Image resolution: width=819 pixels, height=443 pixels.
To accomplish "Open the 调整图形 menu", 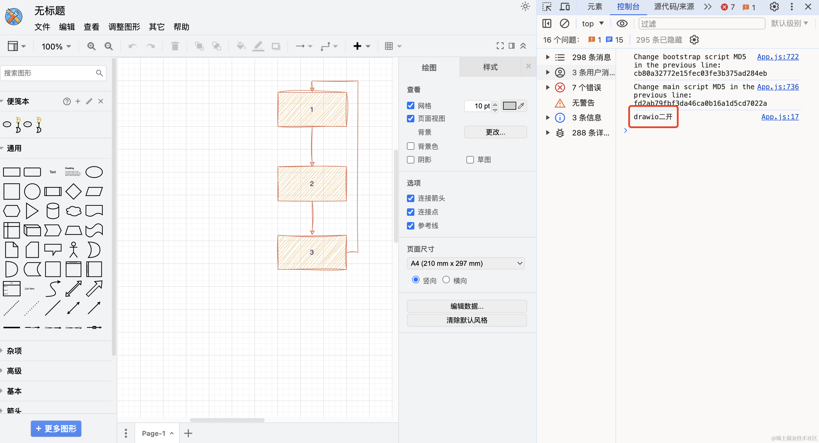I will pyautogui.click(x=124, y=27).
